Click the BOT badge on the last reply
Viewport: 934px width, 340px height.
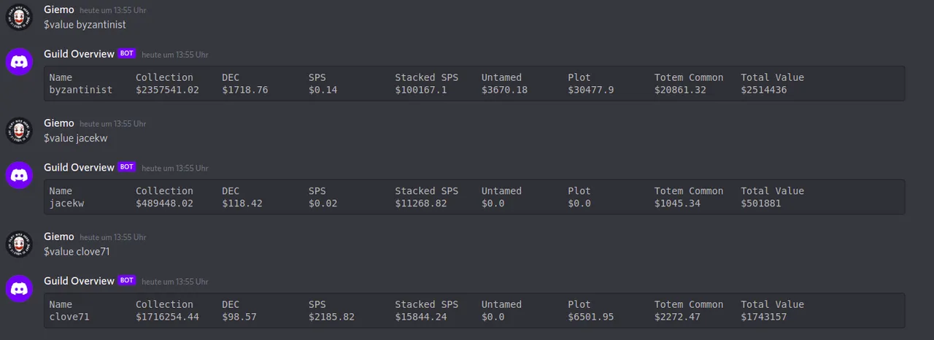coord(127,280)
